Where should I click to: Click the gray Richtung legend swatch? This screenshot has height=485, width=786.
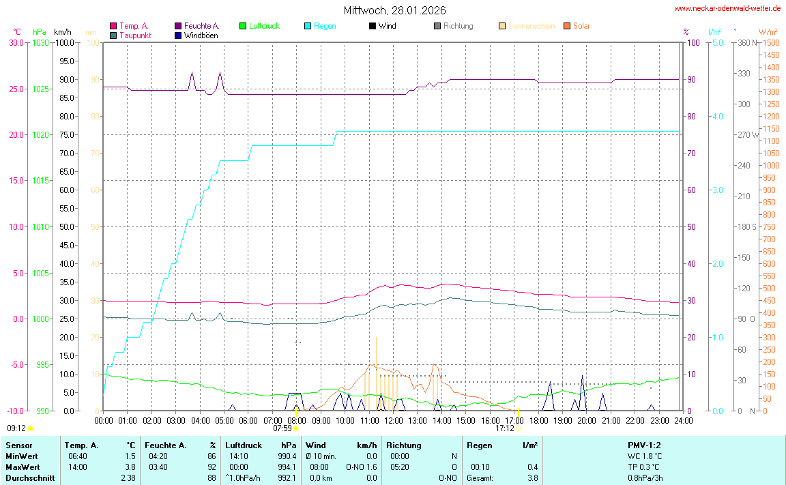[437, 26]
